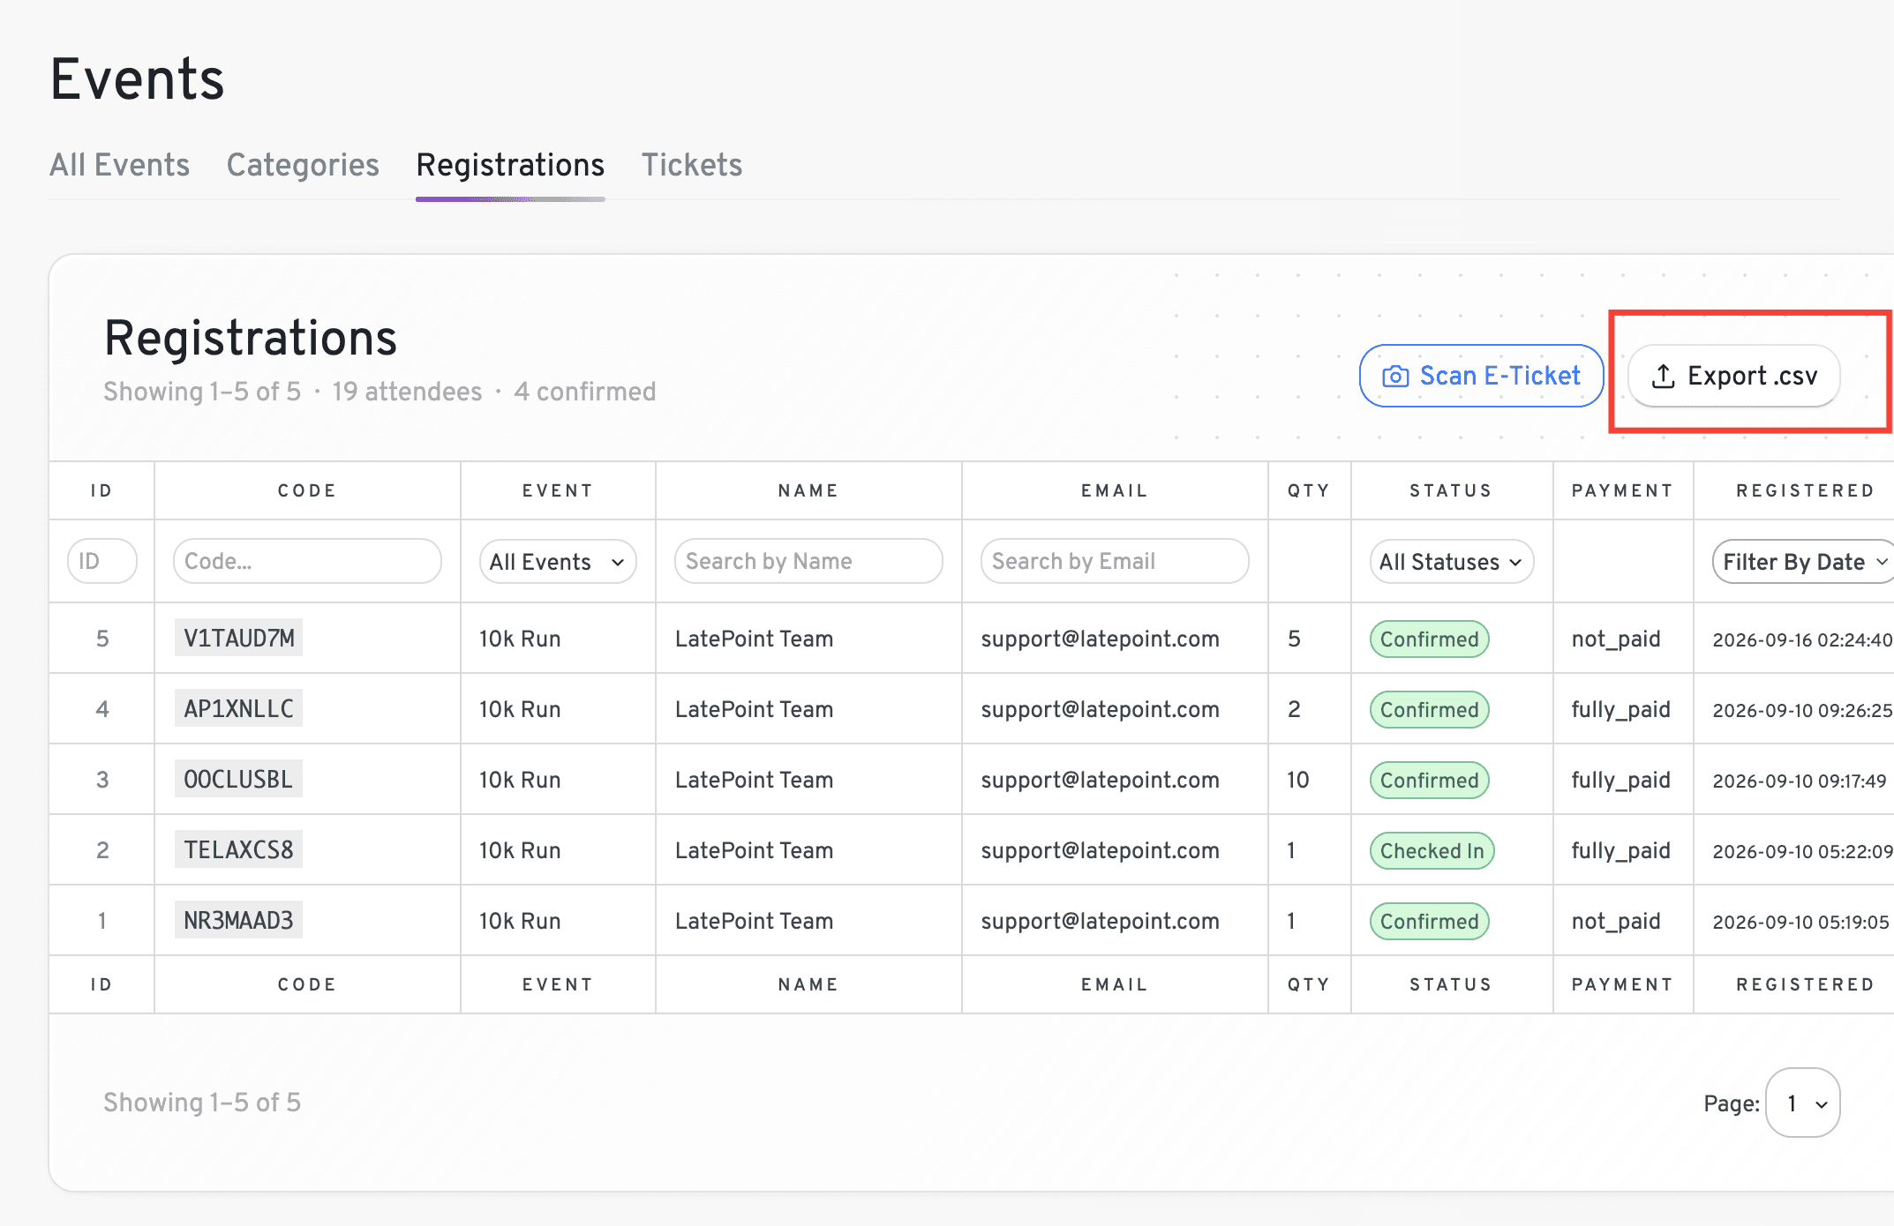Viewport: 1894px width, 1226px height.
Task: Click fully_paid in the AP1XNLLC row
Action: [x=1621, y=709]
